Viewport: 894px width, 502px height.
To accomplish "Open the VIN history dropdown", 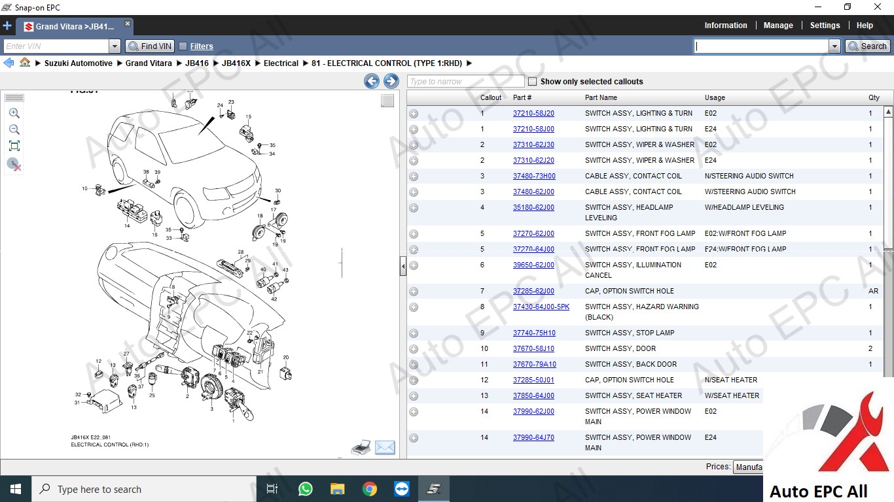I will tap(115, 46).
